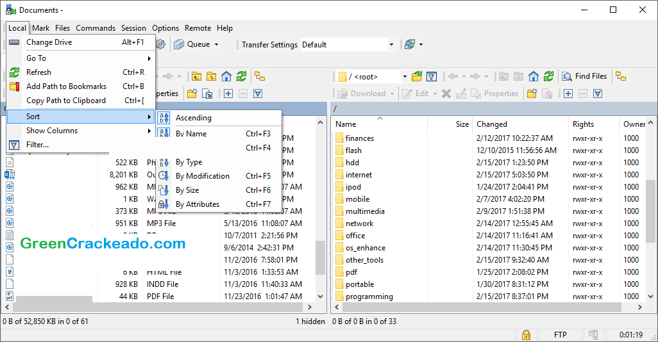Open the Queue dropdown arrow
Screen dimensions: 658x342
point(217,44)
